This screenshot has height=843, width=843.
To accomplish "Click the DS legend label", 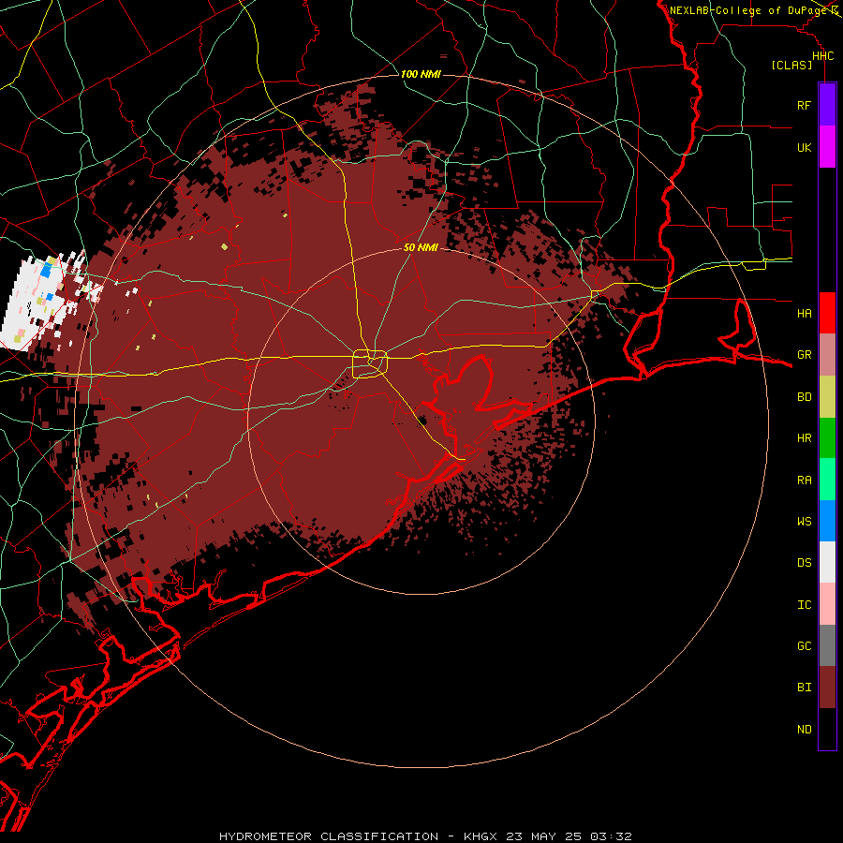I will tap(804, 563).
